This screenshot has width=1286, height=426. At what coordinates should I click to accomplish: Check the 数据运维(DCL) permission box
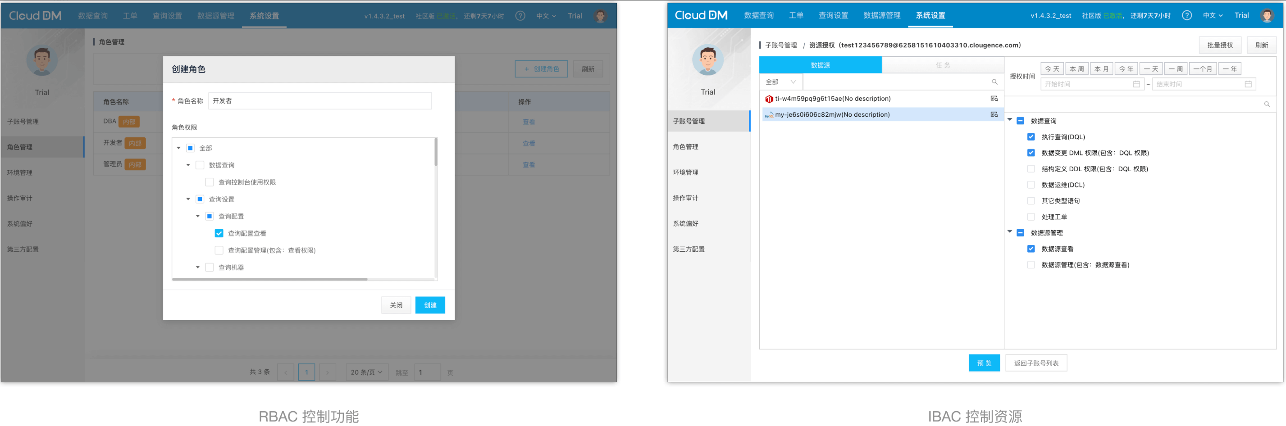coord(1031,185)
